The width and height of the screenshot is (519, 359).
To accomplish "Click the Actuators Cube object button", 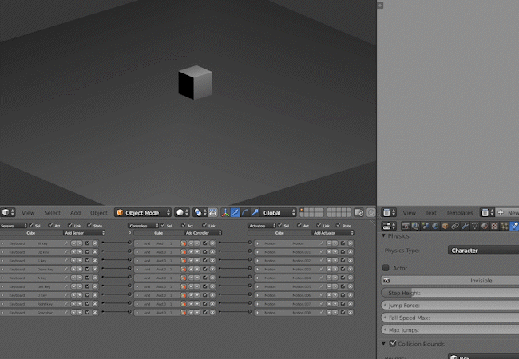I will tap(280, 233).
